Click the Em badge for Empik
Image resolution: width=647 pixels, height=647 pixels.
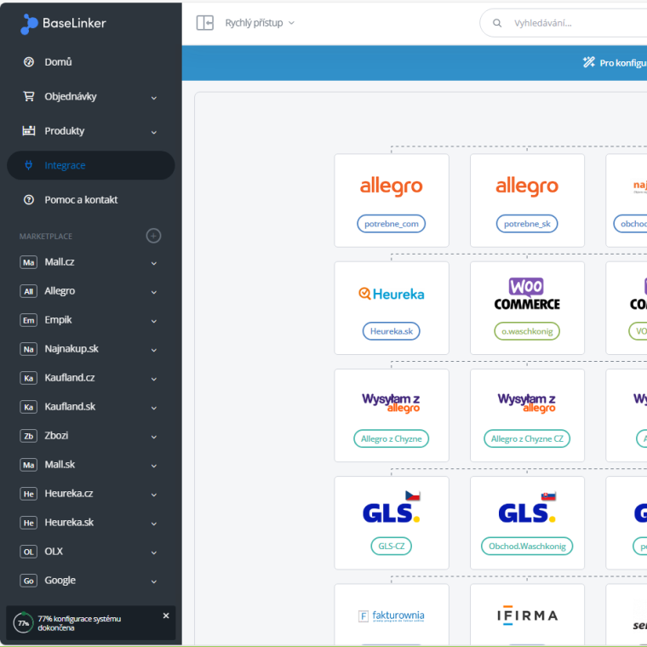click(x=28, y=320)
